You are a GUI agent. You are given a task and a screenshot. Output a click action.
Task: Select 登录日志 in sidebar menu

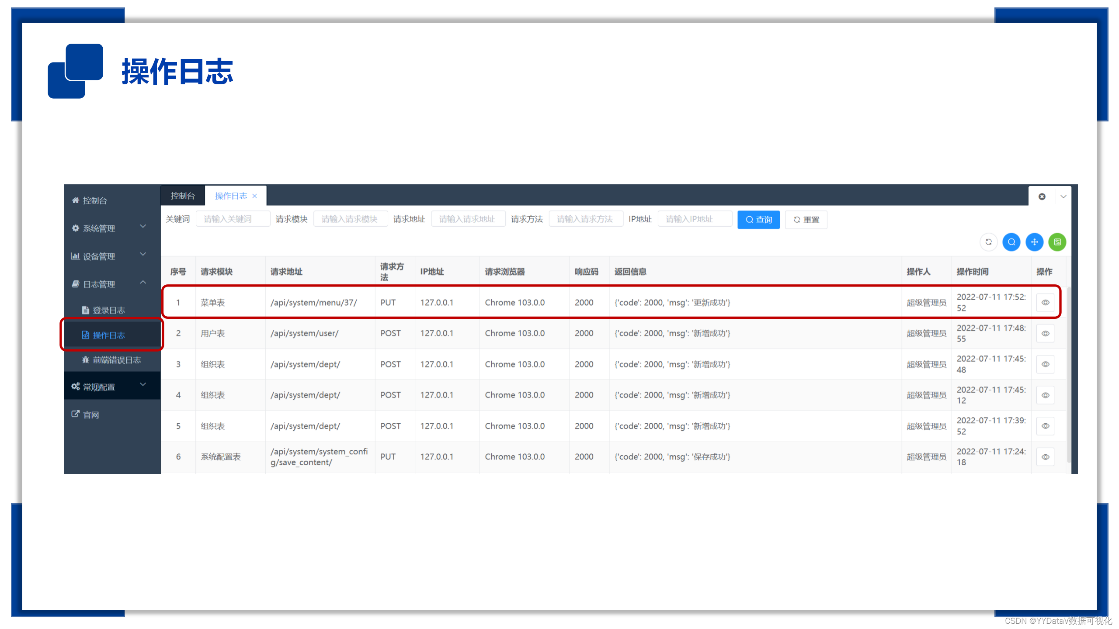pyautogui.click(x=108, y=310)
